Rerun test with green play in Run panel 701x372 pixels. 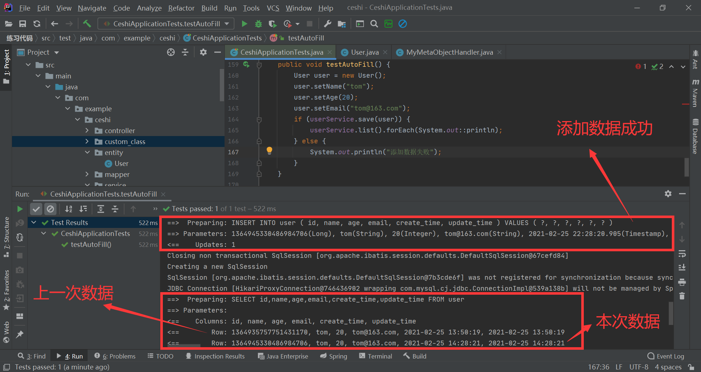[20, 209]
